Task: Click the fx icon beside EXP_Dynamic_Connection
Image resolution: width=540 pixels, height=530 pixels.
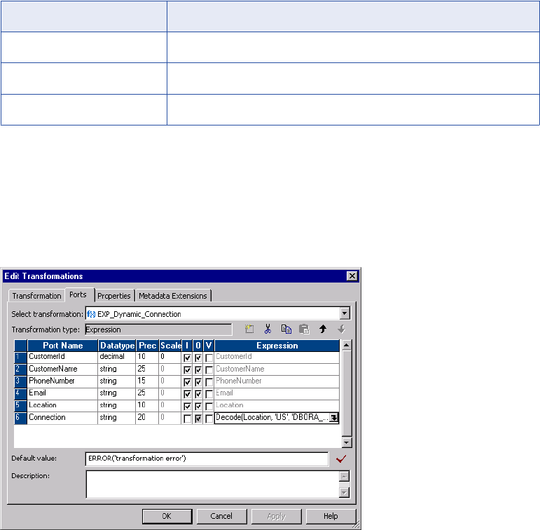Action: pos(91,314)
